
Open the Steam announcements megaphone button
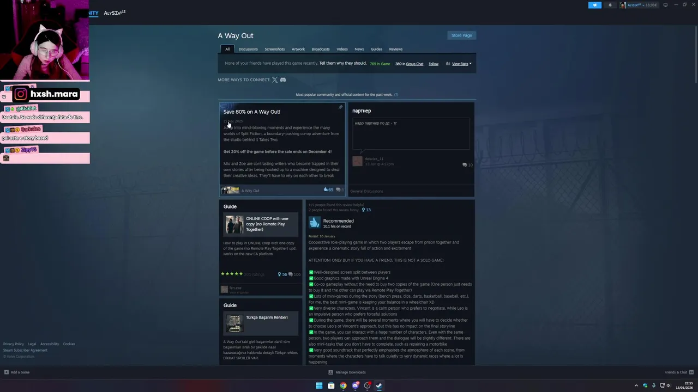tap(594, 5)
